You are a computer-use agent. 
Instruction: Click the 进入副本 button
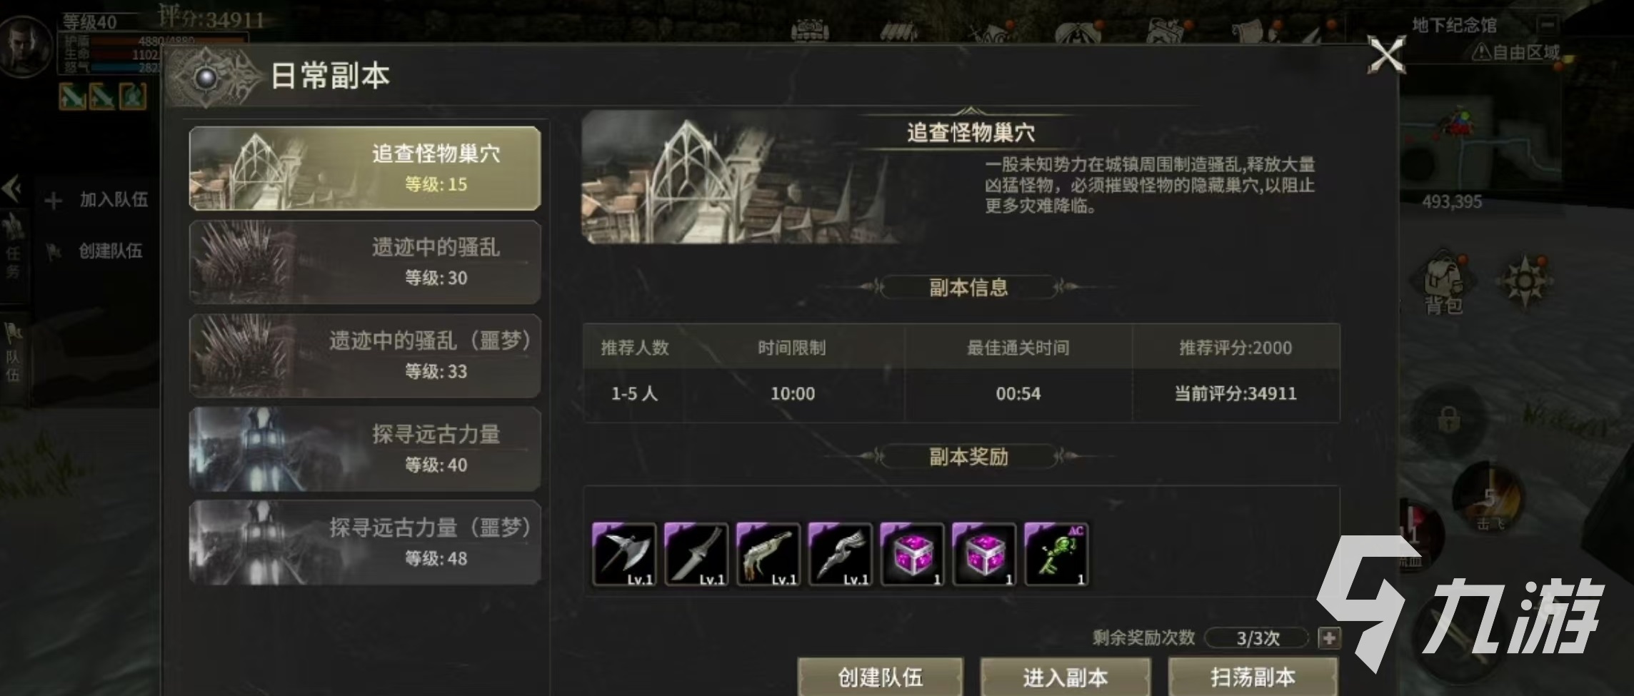pyautogui.click(x=1065, y=676)
